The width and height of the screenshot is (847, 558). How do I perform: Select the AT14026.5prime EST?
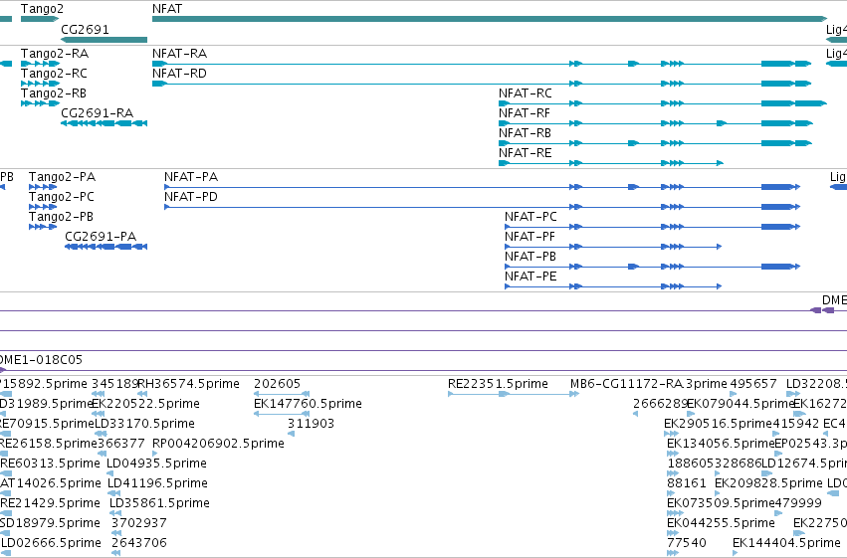[5, 493]
